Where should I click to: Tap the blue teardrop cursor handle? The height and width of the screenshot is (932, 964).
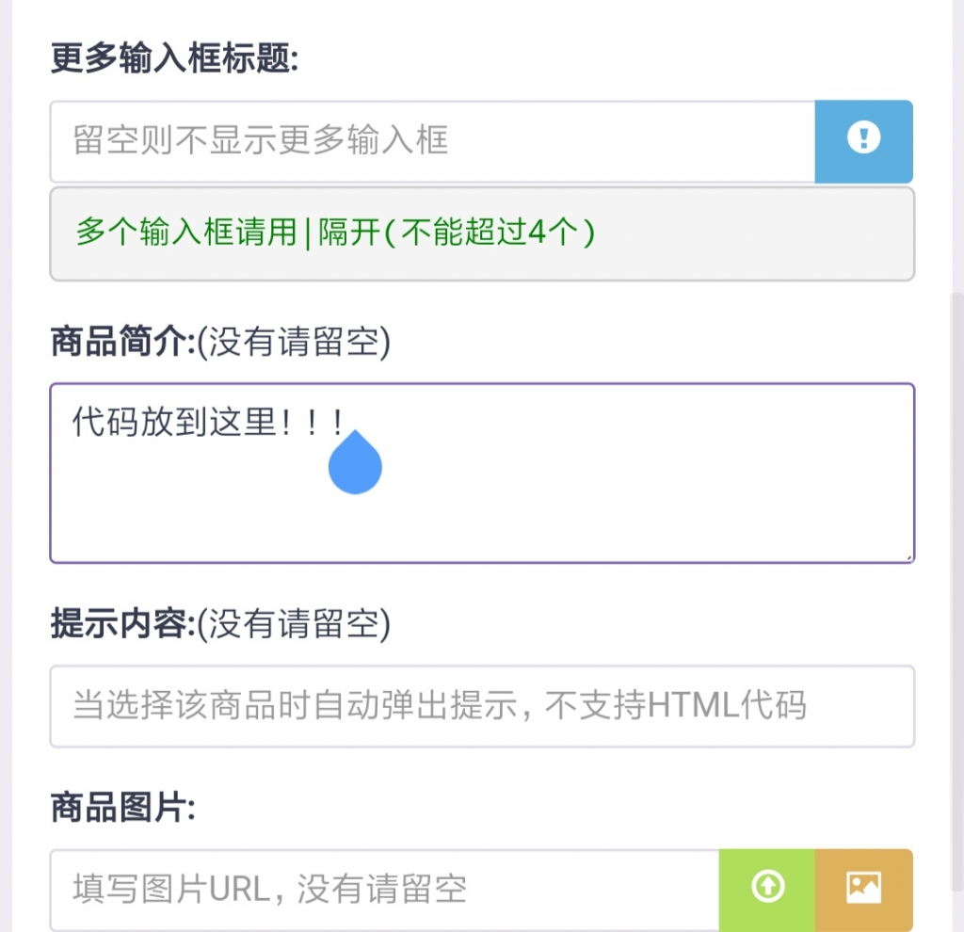[355, 462]
